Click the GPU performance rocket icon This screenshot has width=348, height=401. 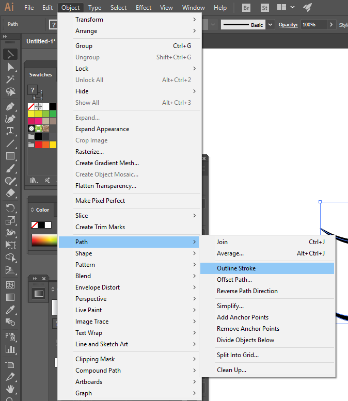click(x=307, y=7)
